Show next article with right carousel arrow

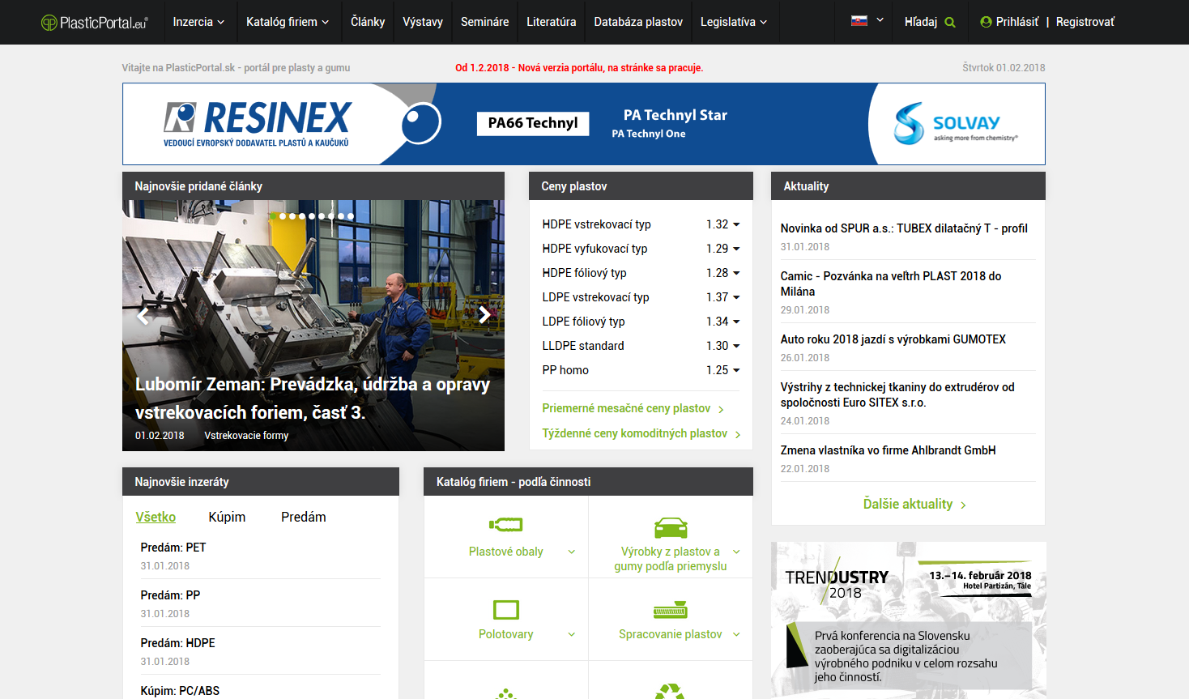coord(484,315)
